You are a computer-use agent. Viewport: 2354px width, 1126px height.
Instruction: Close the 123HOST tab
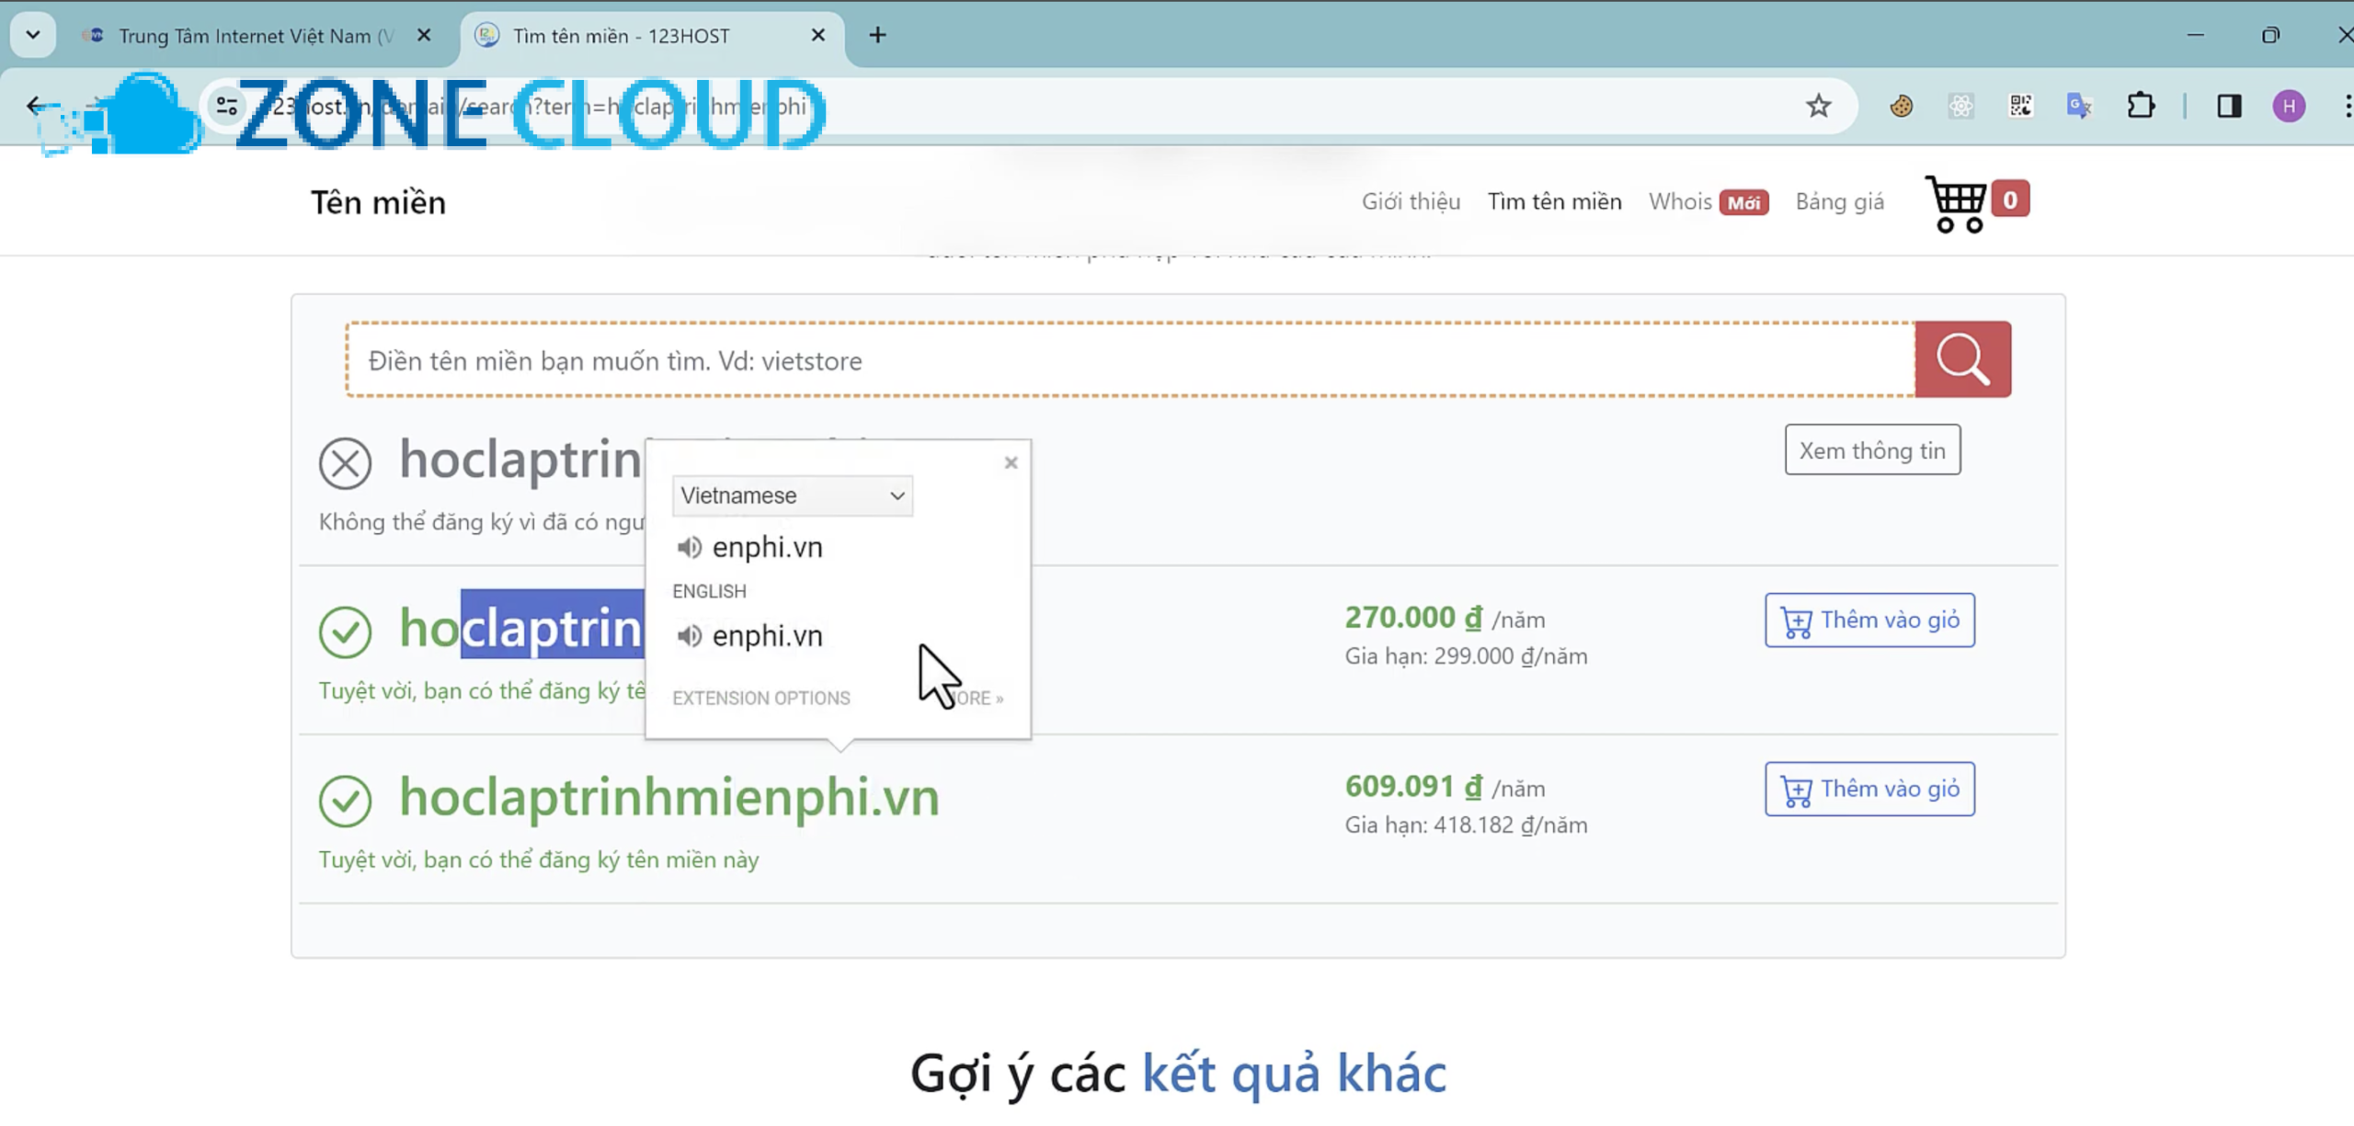click(x=817, y=35)
